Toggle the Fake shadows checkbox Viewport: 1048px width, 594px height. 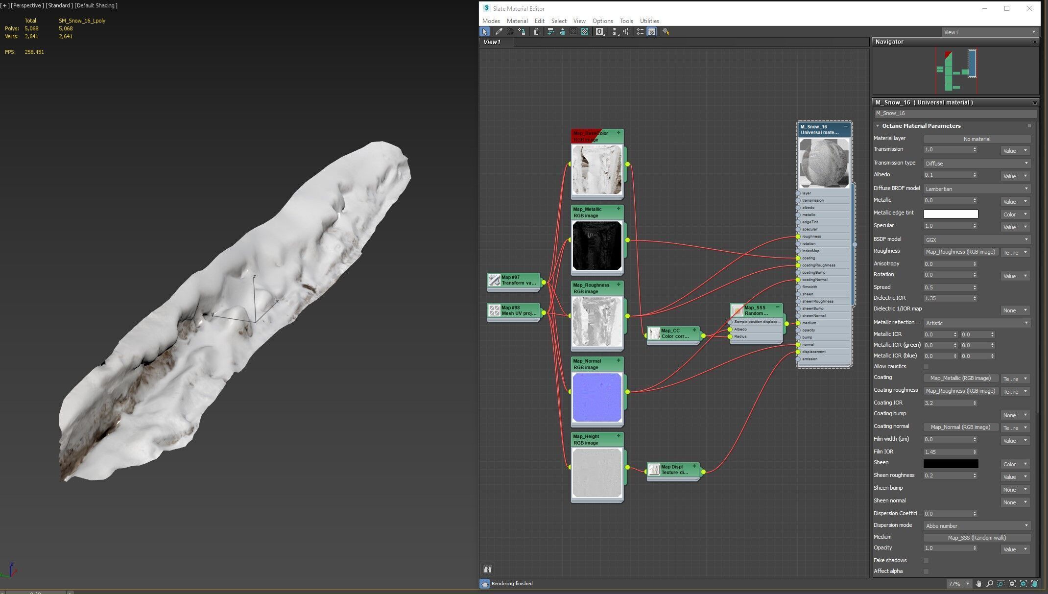(926, 561)
